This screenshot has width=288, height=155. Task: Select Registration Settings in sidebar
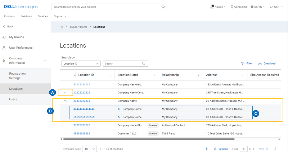[25, 76]
